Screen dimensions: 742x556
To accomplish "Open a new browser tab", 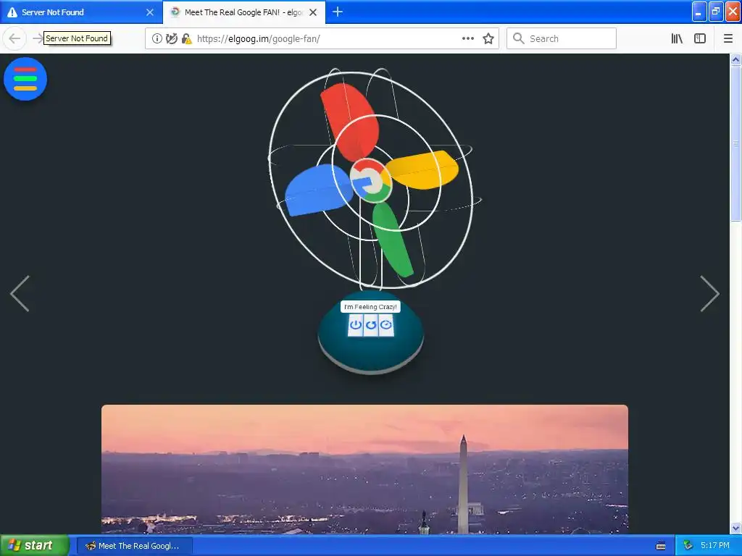I will (338, 12).
